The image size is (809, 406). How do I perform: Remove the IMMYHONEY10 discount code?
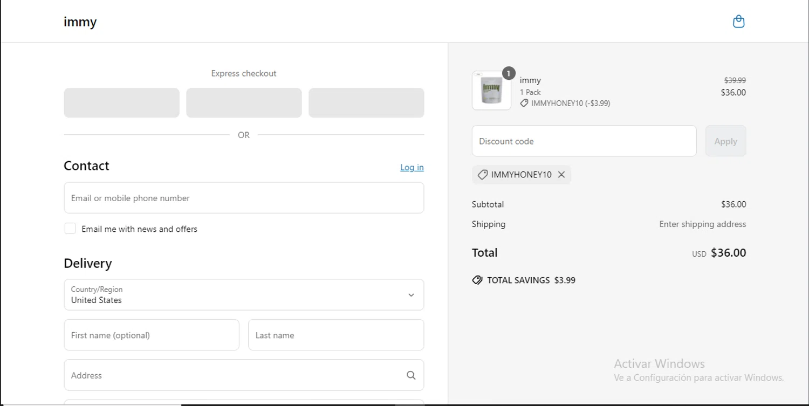(561, 175)
